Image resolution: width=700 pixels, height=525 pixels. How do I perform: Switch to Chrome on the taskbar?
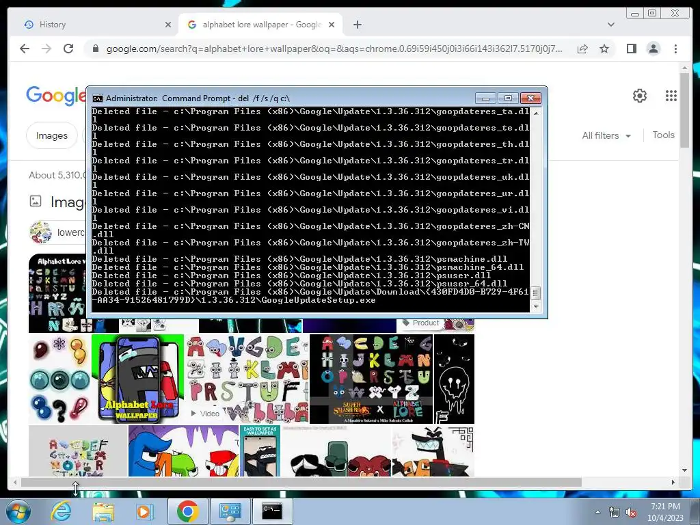tap(187, 511)
